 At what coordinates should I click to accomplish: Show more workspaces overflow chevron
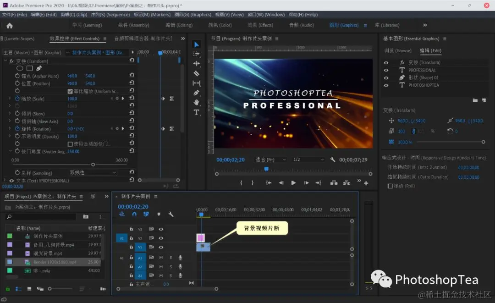click(x=425, y=25)
